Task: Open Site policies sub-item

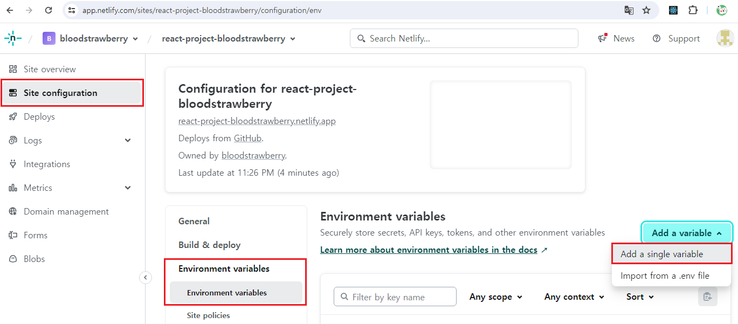Action: pos(209,315)
